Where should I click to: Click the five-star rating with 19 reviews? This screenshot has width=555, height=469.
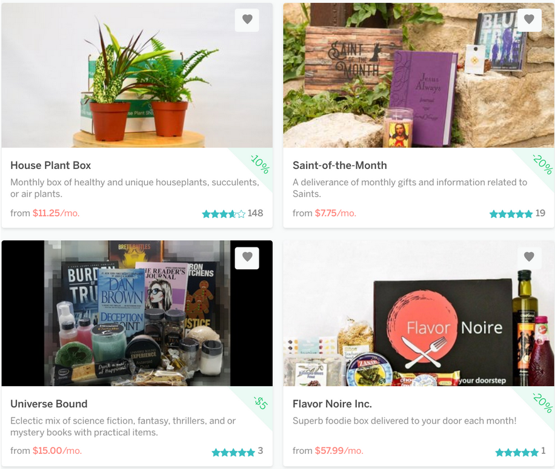tap(517, 214)
